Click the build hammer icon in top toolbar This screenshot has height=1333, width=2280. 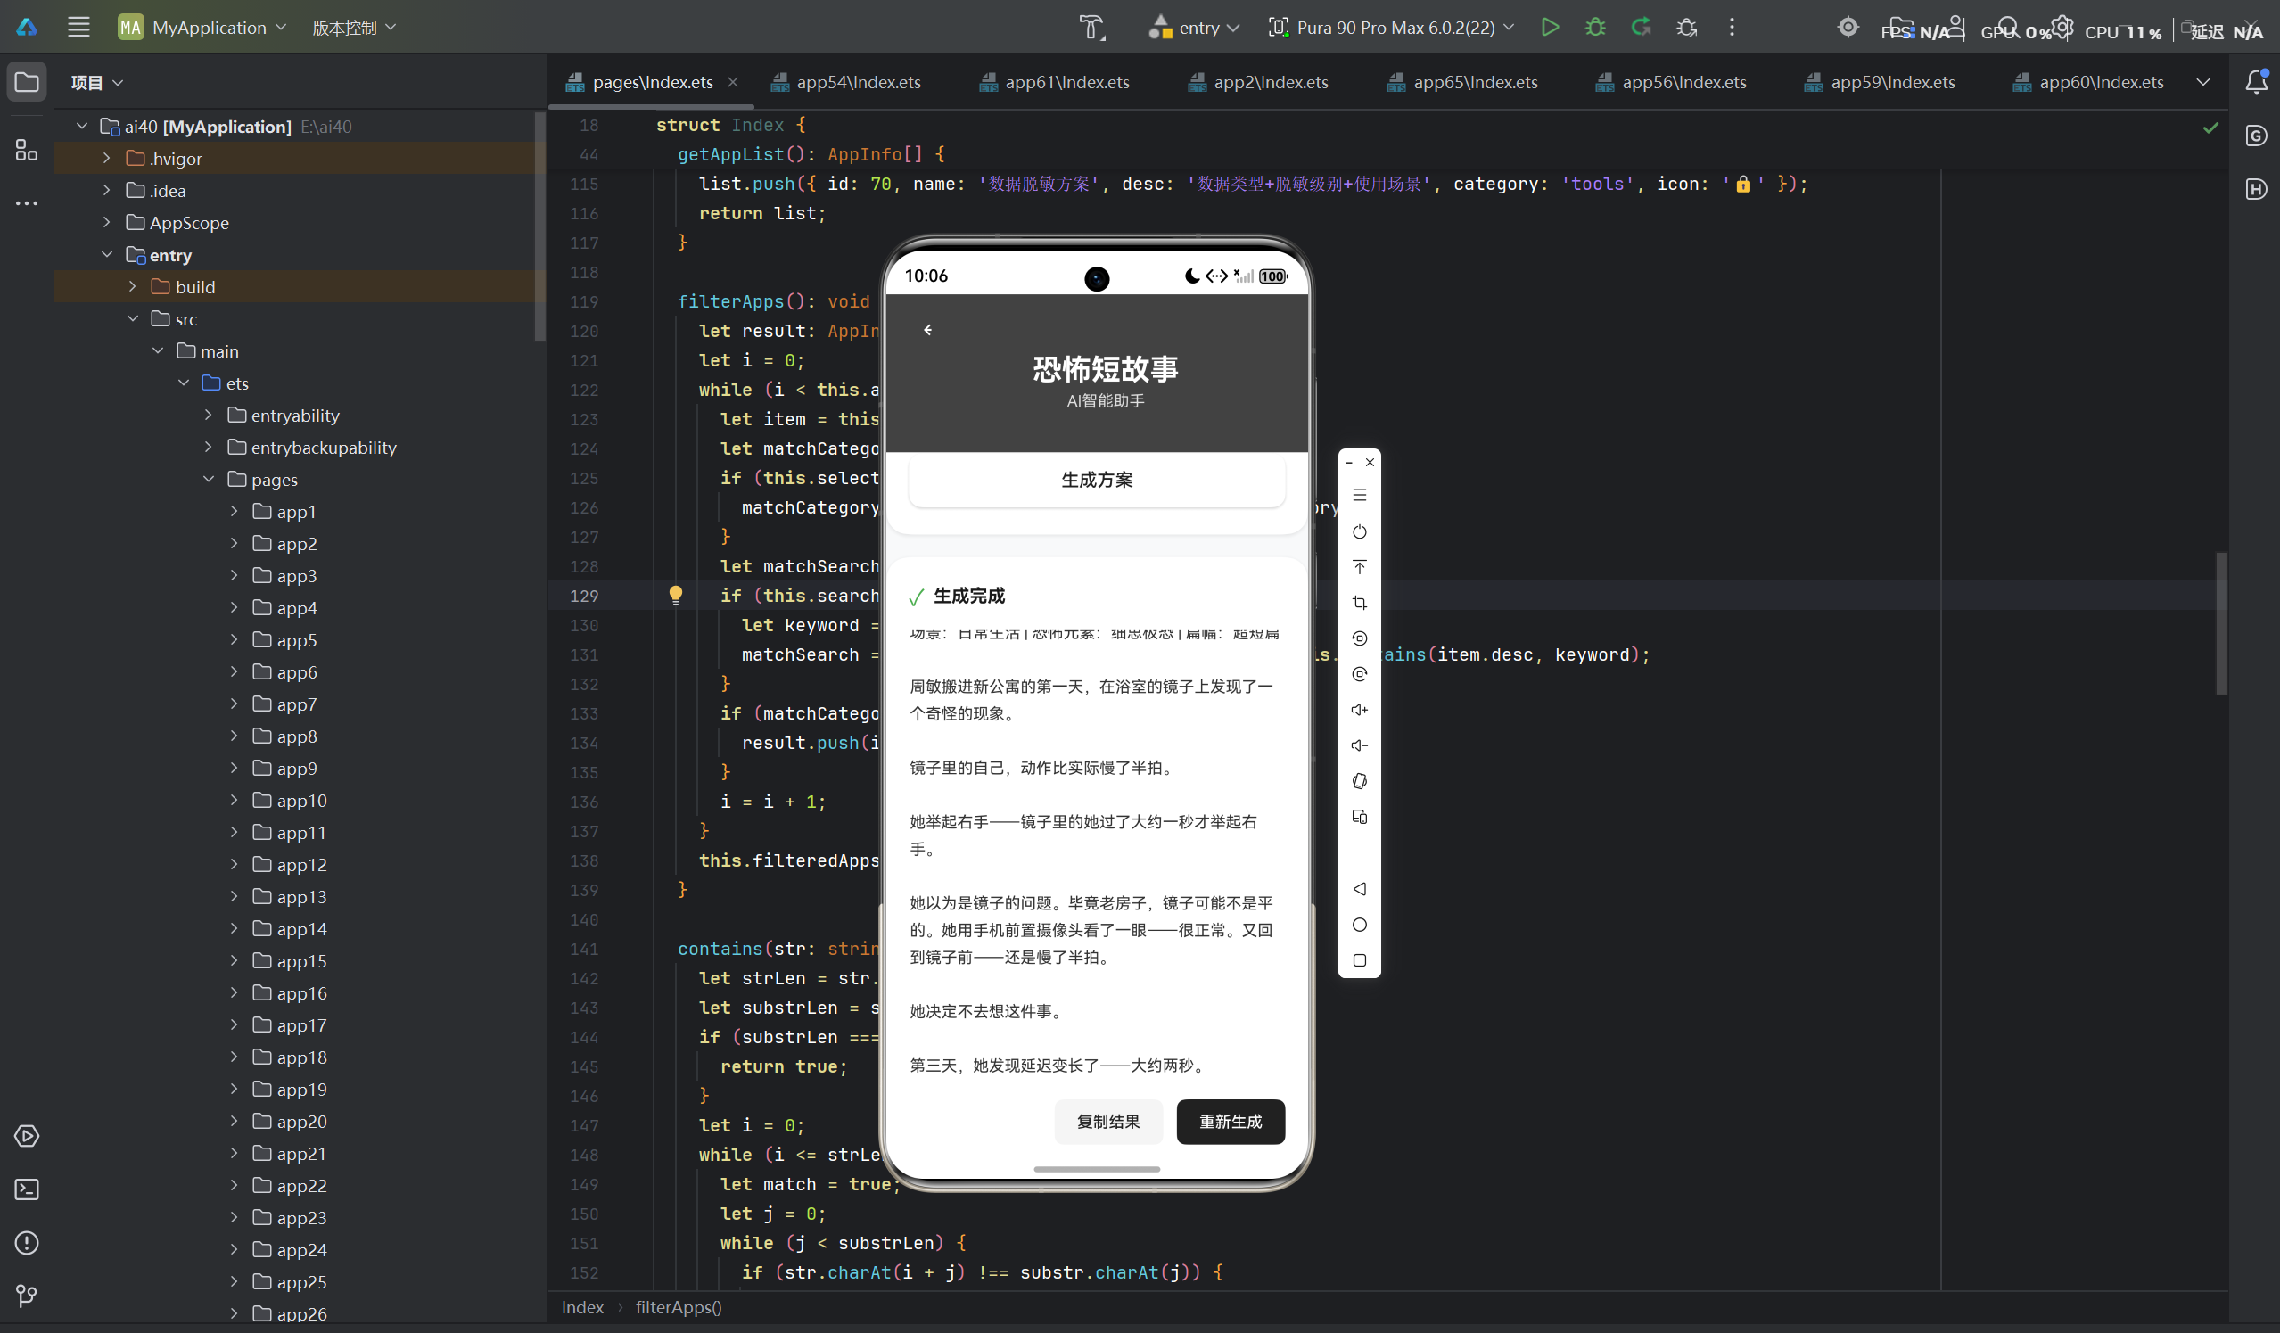(x=1092, y=27)
